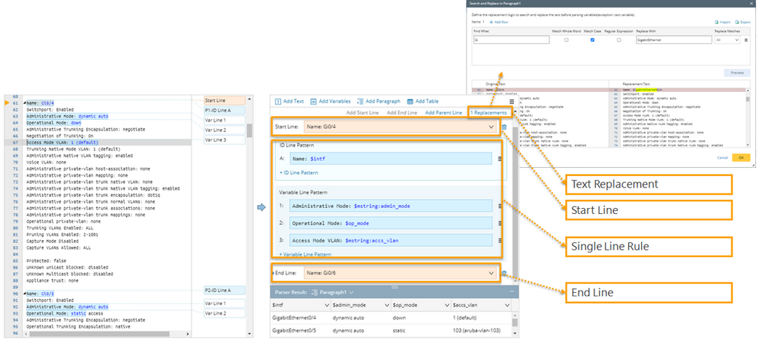This screenshot has width=759, height=346.
Task: Enable the Match Whole Word checkbox
Action: coord(566,40)
